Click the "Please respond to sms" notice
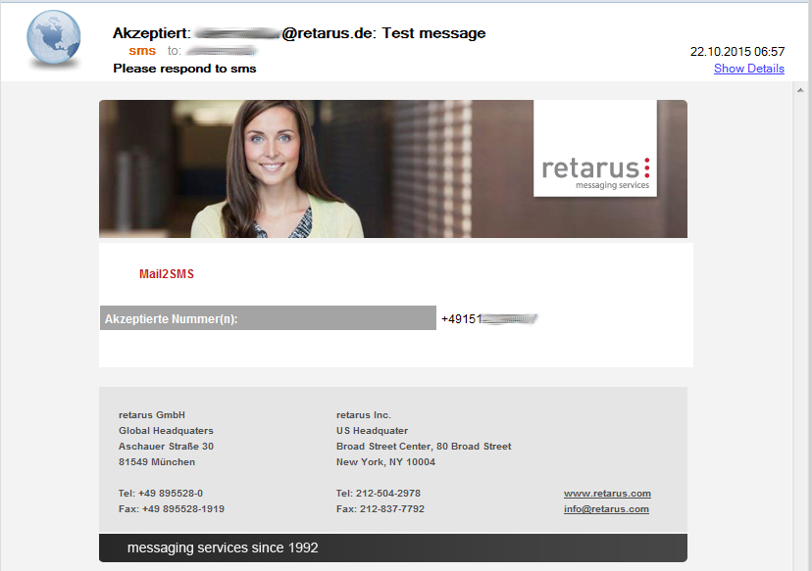Screen dimensions: 812x571 pos(184,69)
